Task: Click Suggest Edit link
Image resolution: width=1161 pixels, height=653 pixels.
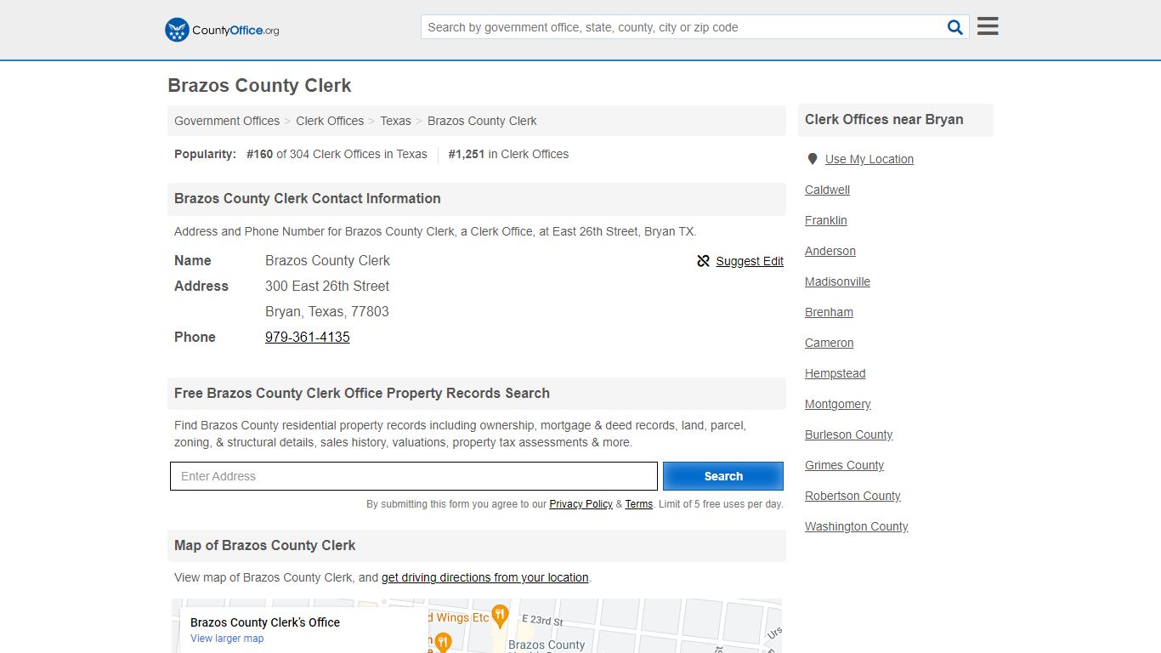Action: [x=750, y=261]
